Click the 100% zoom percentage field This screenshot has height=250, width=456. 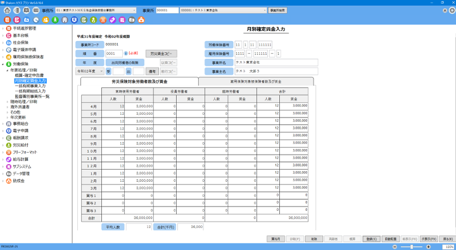(448, 247)
